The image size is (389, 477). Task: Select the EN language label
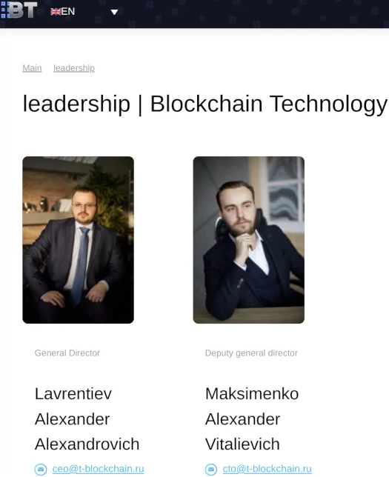click(68, 12)
